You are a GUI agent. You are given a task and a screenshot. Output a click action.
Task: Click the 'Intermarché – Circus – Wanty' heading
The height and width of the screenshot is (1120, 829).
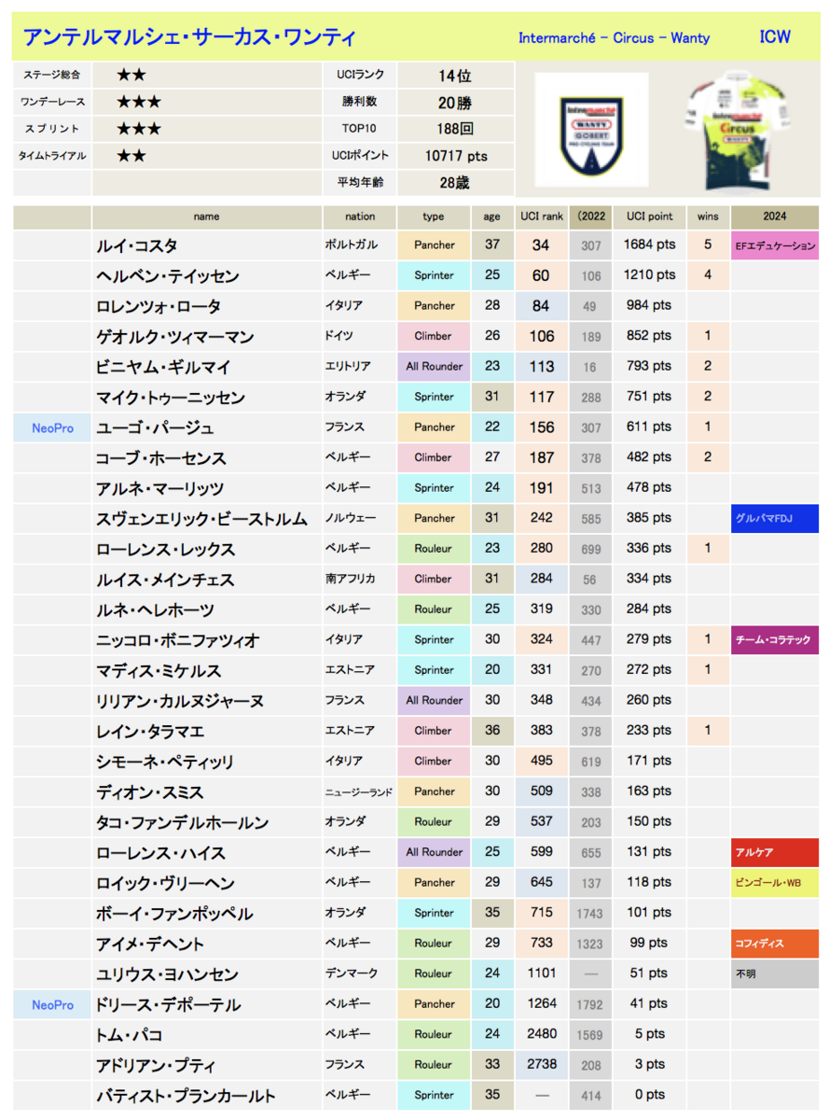(x=614, y=38)
